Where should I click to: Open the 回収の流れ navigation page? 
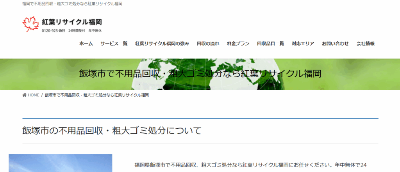coord(208,44)
